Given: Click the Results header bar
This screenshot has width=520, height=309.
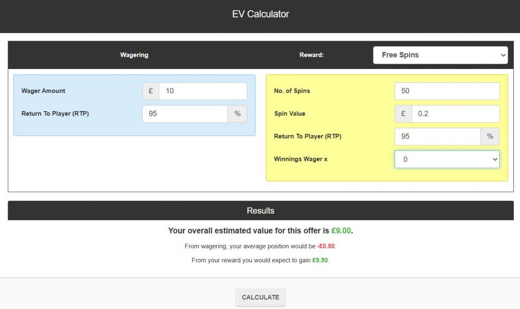Looking at the screenshot, I should pos(261,211).
